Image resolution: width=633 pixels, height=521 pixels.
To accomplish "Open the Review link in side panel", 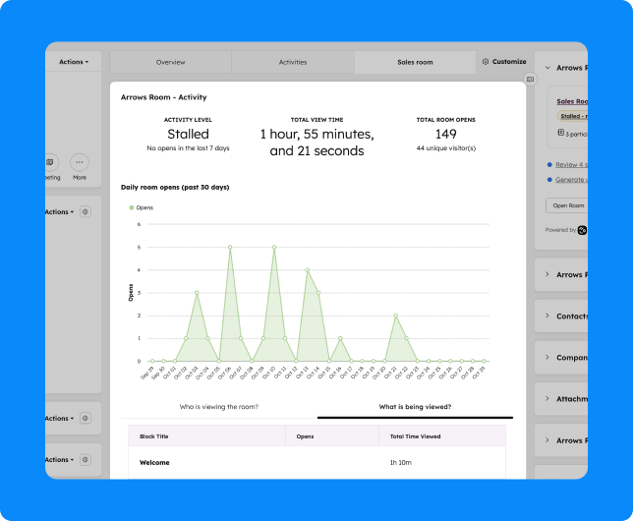I will click(571, 165).
